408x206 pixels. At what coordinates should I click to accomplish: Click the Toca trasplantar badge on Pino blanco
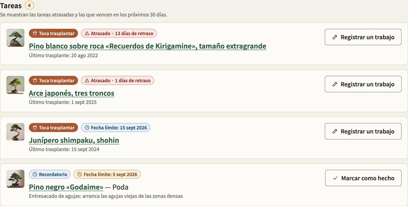click(x=53, y=33)
